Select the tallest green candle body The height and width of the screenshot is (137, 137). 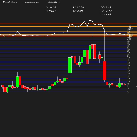pyautogui.click(x=70, y=65)
